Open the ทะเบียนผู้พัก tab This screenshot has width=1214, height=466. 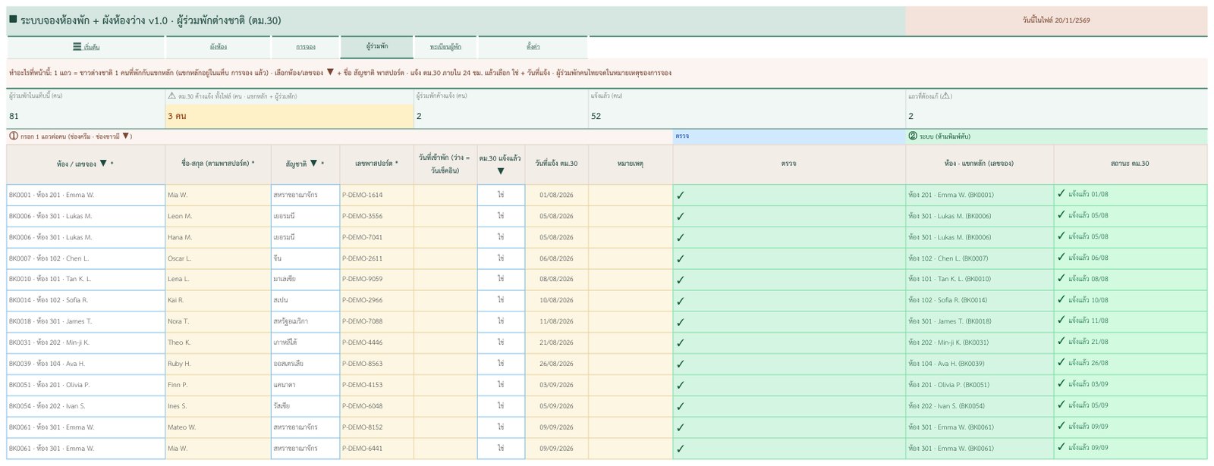(445, 47)
